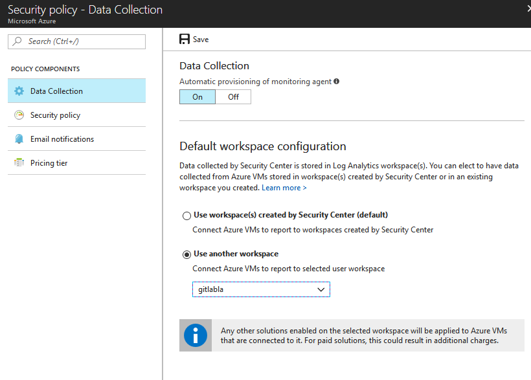Go to Email notifications section
The width and height of the screenshot is (531, 380).
[62, 139]
